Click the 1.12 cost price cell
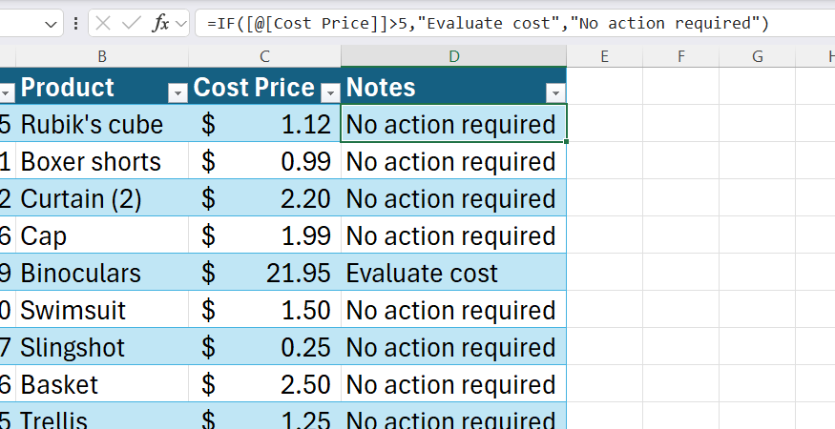 click(x=264, y=124)
